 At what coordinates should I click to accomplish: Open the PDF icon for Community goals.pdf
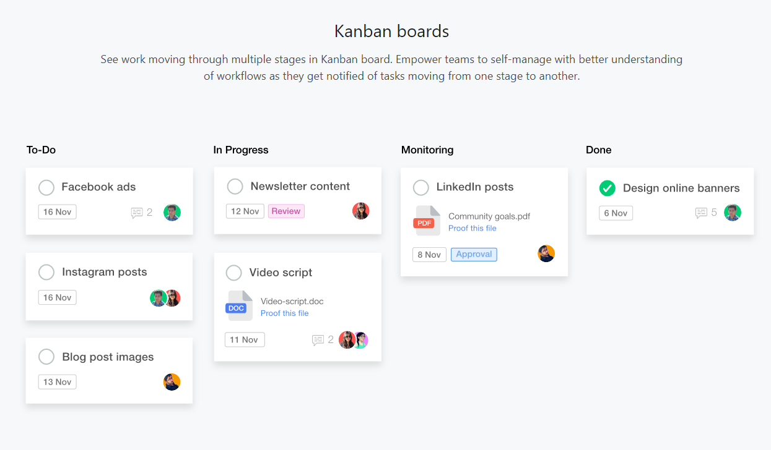click(x=426, y=221)
